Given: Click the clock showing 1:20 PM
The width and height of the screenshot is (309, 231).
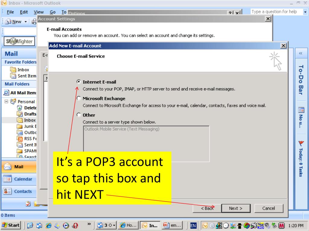Looking at the screenshot, I should point(296,226).
